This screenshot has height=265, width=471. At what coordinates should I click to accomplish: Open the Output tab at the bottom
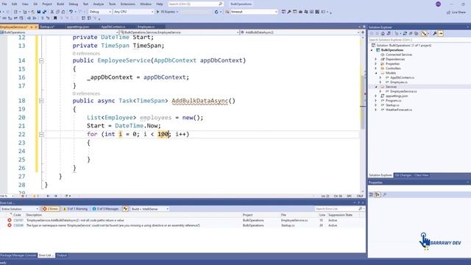click(x=62, y=255)
